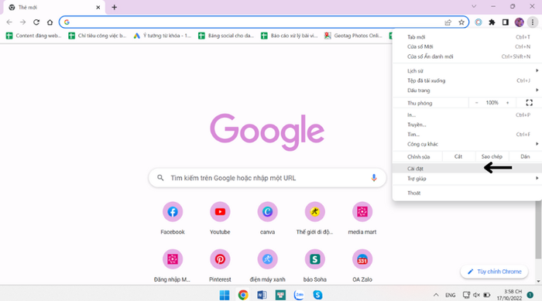Close the Thẻ mới tab
This screenshot has width=542, height=301.
98,7
